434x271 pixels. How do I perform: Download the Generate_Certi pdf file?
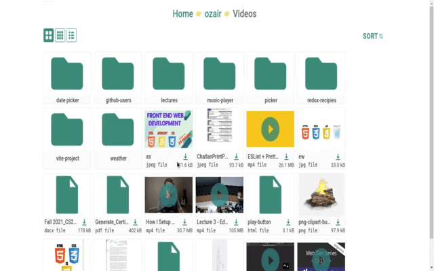(x=135, y=222)
